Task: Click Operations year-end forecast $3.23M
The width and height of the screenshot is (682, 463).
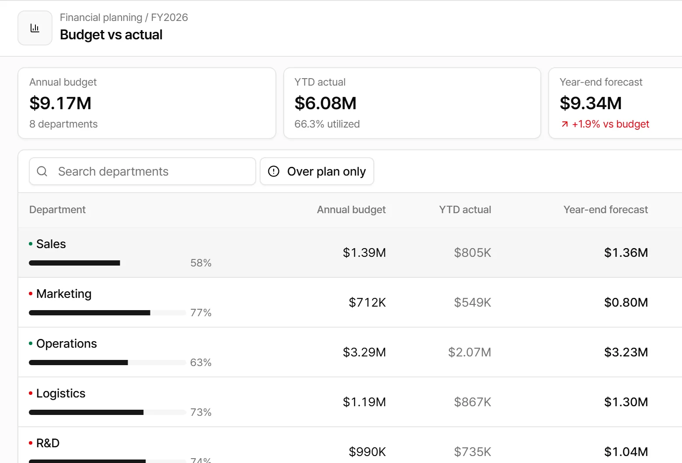Action: [x=626, y=352]
